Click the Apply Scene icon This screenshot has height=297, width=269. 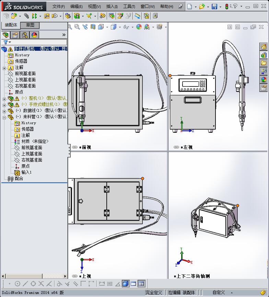click(x=147, y=27)
